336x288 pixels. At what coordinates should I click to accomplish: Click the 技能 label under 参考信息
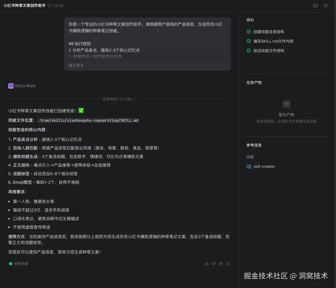click(250, 157)
